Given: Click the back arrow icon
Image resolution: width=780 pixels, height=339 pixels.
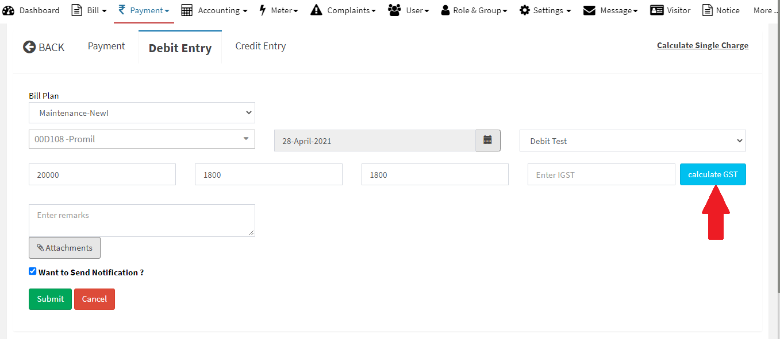Looking at the screenshot, I should [x=29, y=47].
